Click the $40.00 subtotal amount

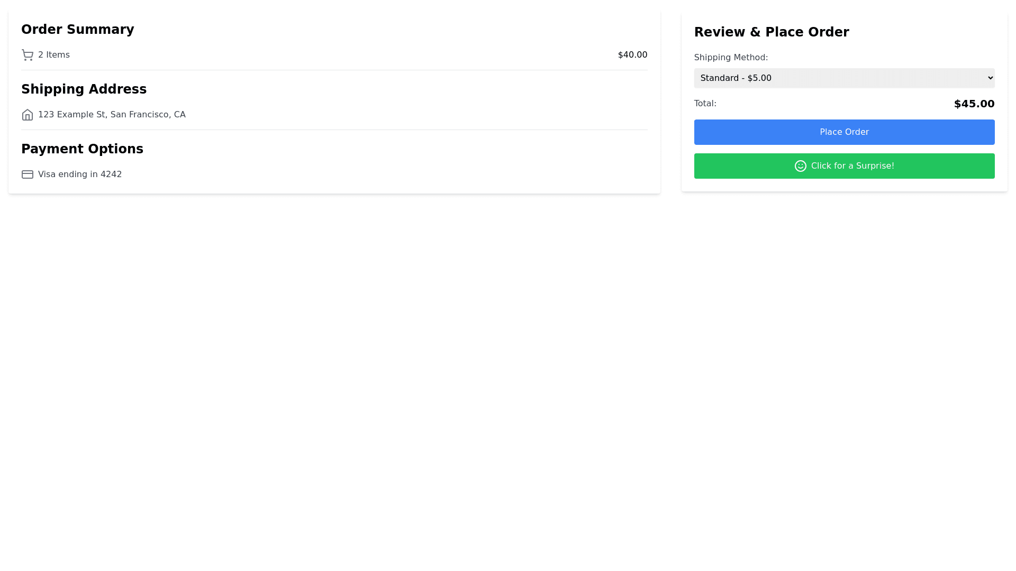coord(632,55)
